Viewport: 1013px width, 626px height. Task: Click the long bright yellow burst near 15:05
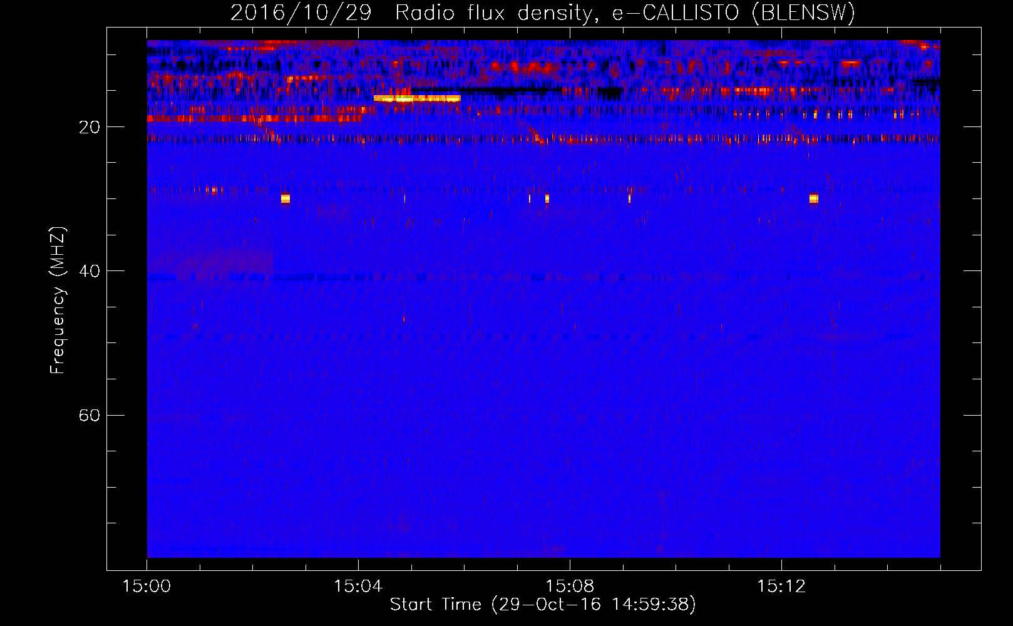[417, 98]
